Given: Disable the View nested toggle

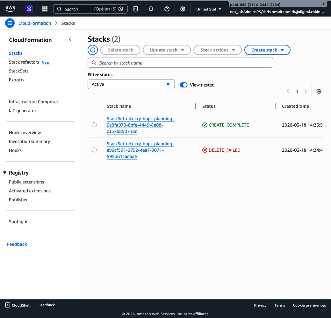Looking at the screenshot, I should coord(183,85).
